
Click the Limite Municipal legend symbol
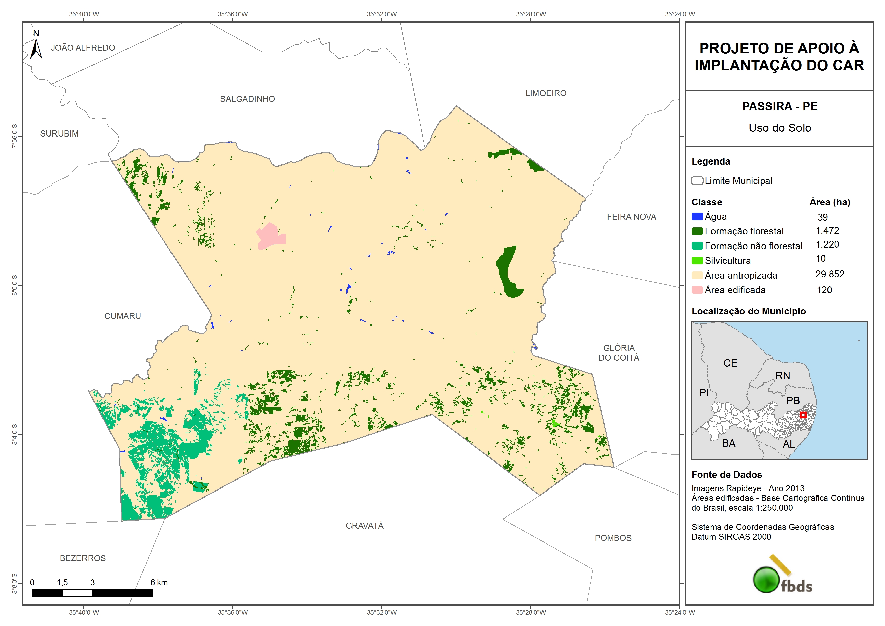coord(697,181)
